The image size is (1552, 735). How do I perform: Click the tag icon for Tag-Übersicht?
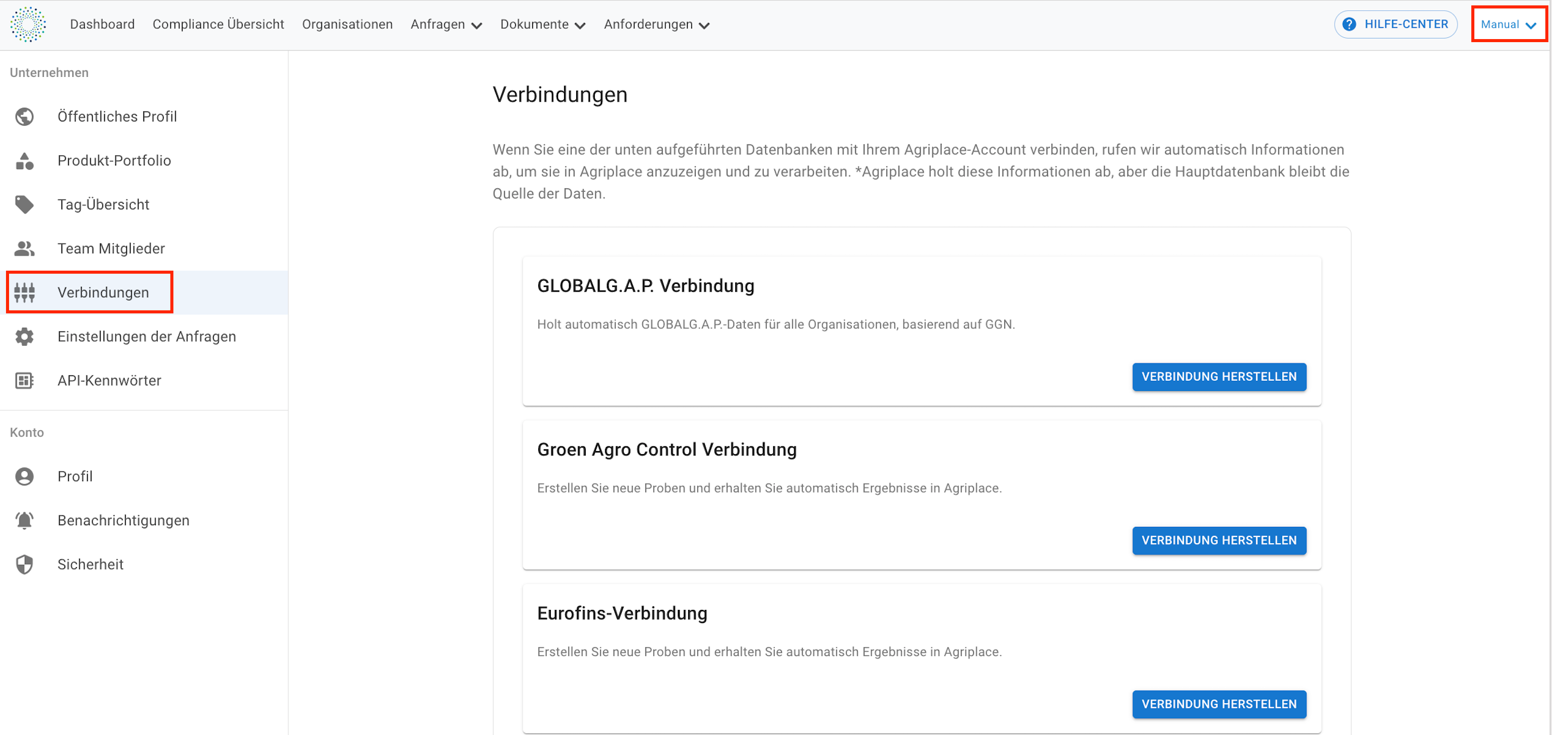point(25,205)
